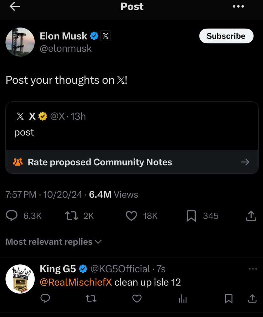Open the quoted post from @X
263x317 pixels.
(x=132, y=126)
